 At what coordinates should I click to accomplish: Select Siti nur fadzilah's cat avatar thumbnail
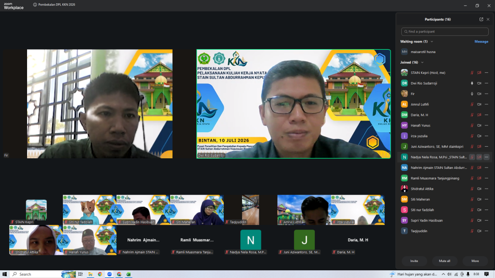(89, 209)
